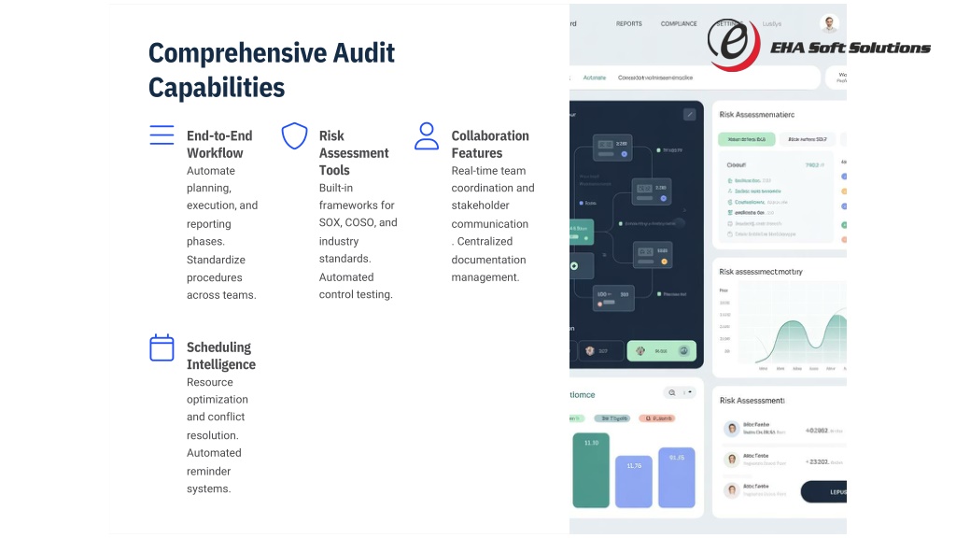
Task: Click the Comprehensive Audit Capabilities title
Action: [272, 70]
